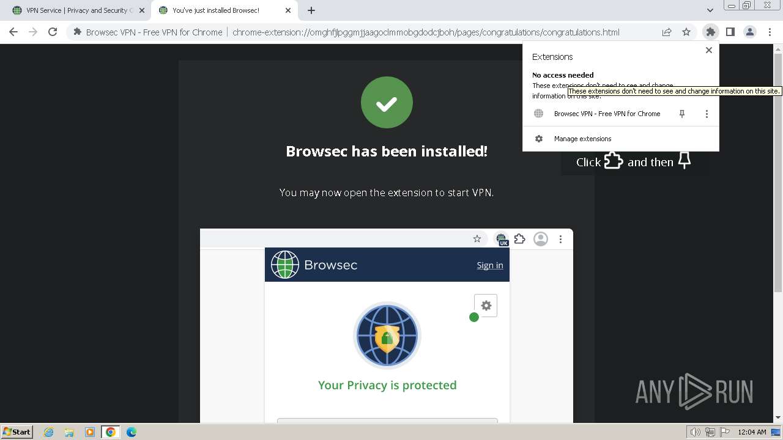
Task: Click the Browsec UK extension icon in preview
Action: (x=502, y=239)
